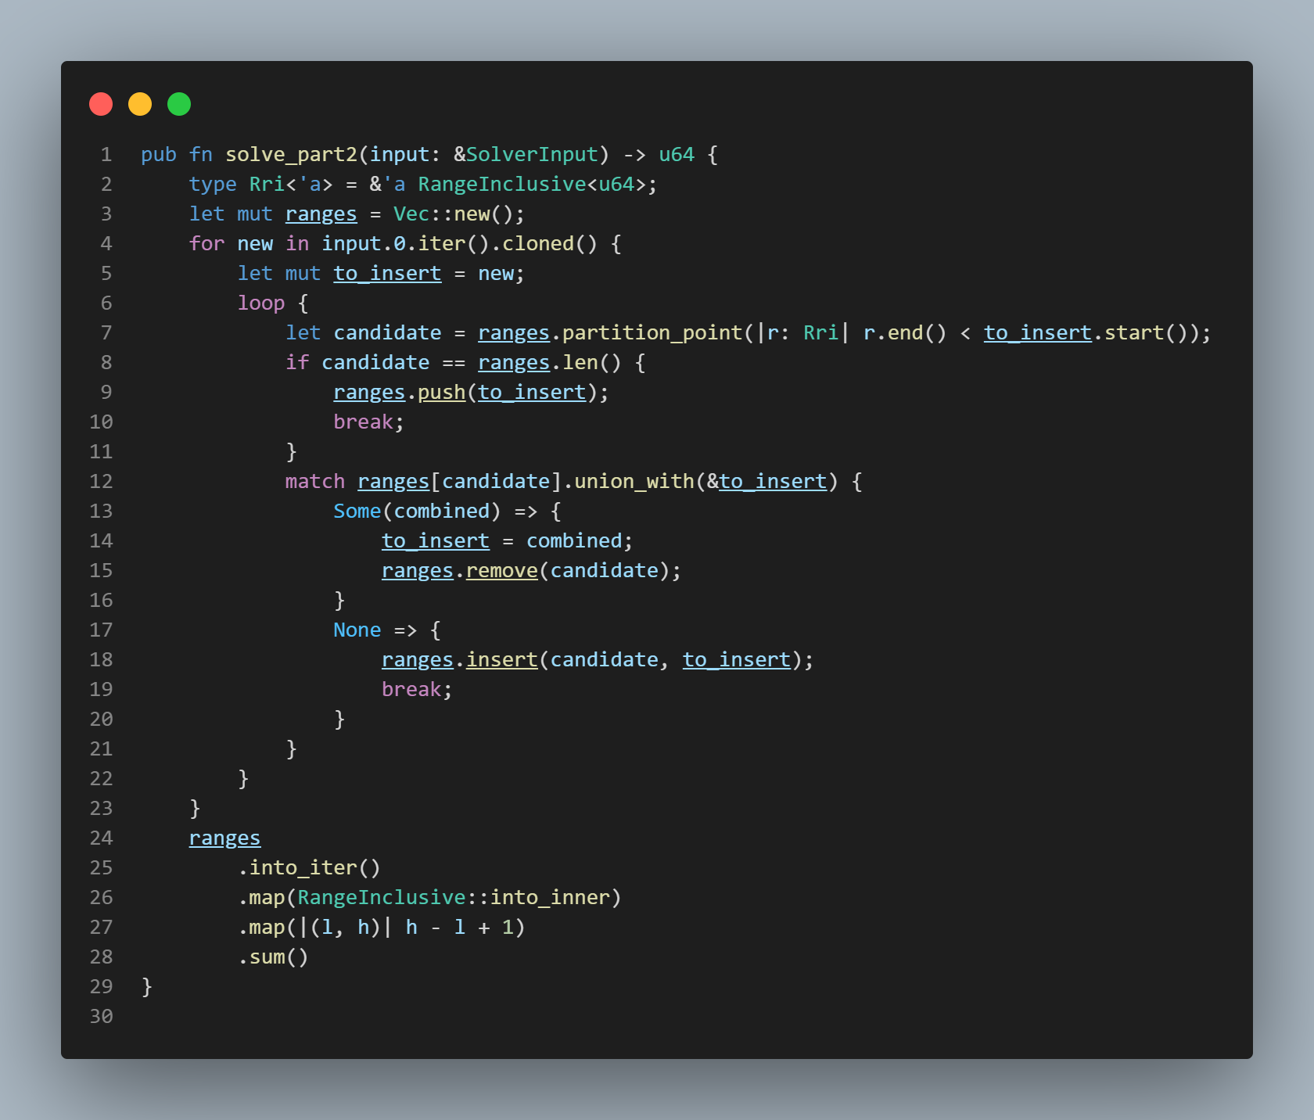
Task: Click line number 21 in the gutter
Action: [101, 749]
